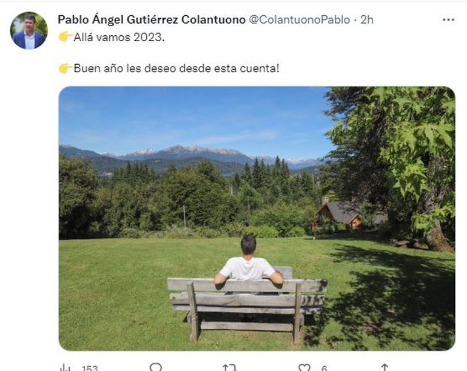The image size is (467, 371).
Task: Click the 'Buen año les deseo' text line
Action: pyautogui.click(x=176, y=68)
